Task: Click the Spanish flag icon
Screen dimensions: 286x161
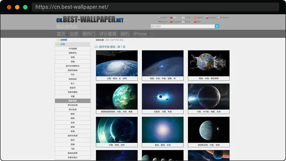Action: click(195, 18)
